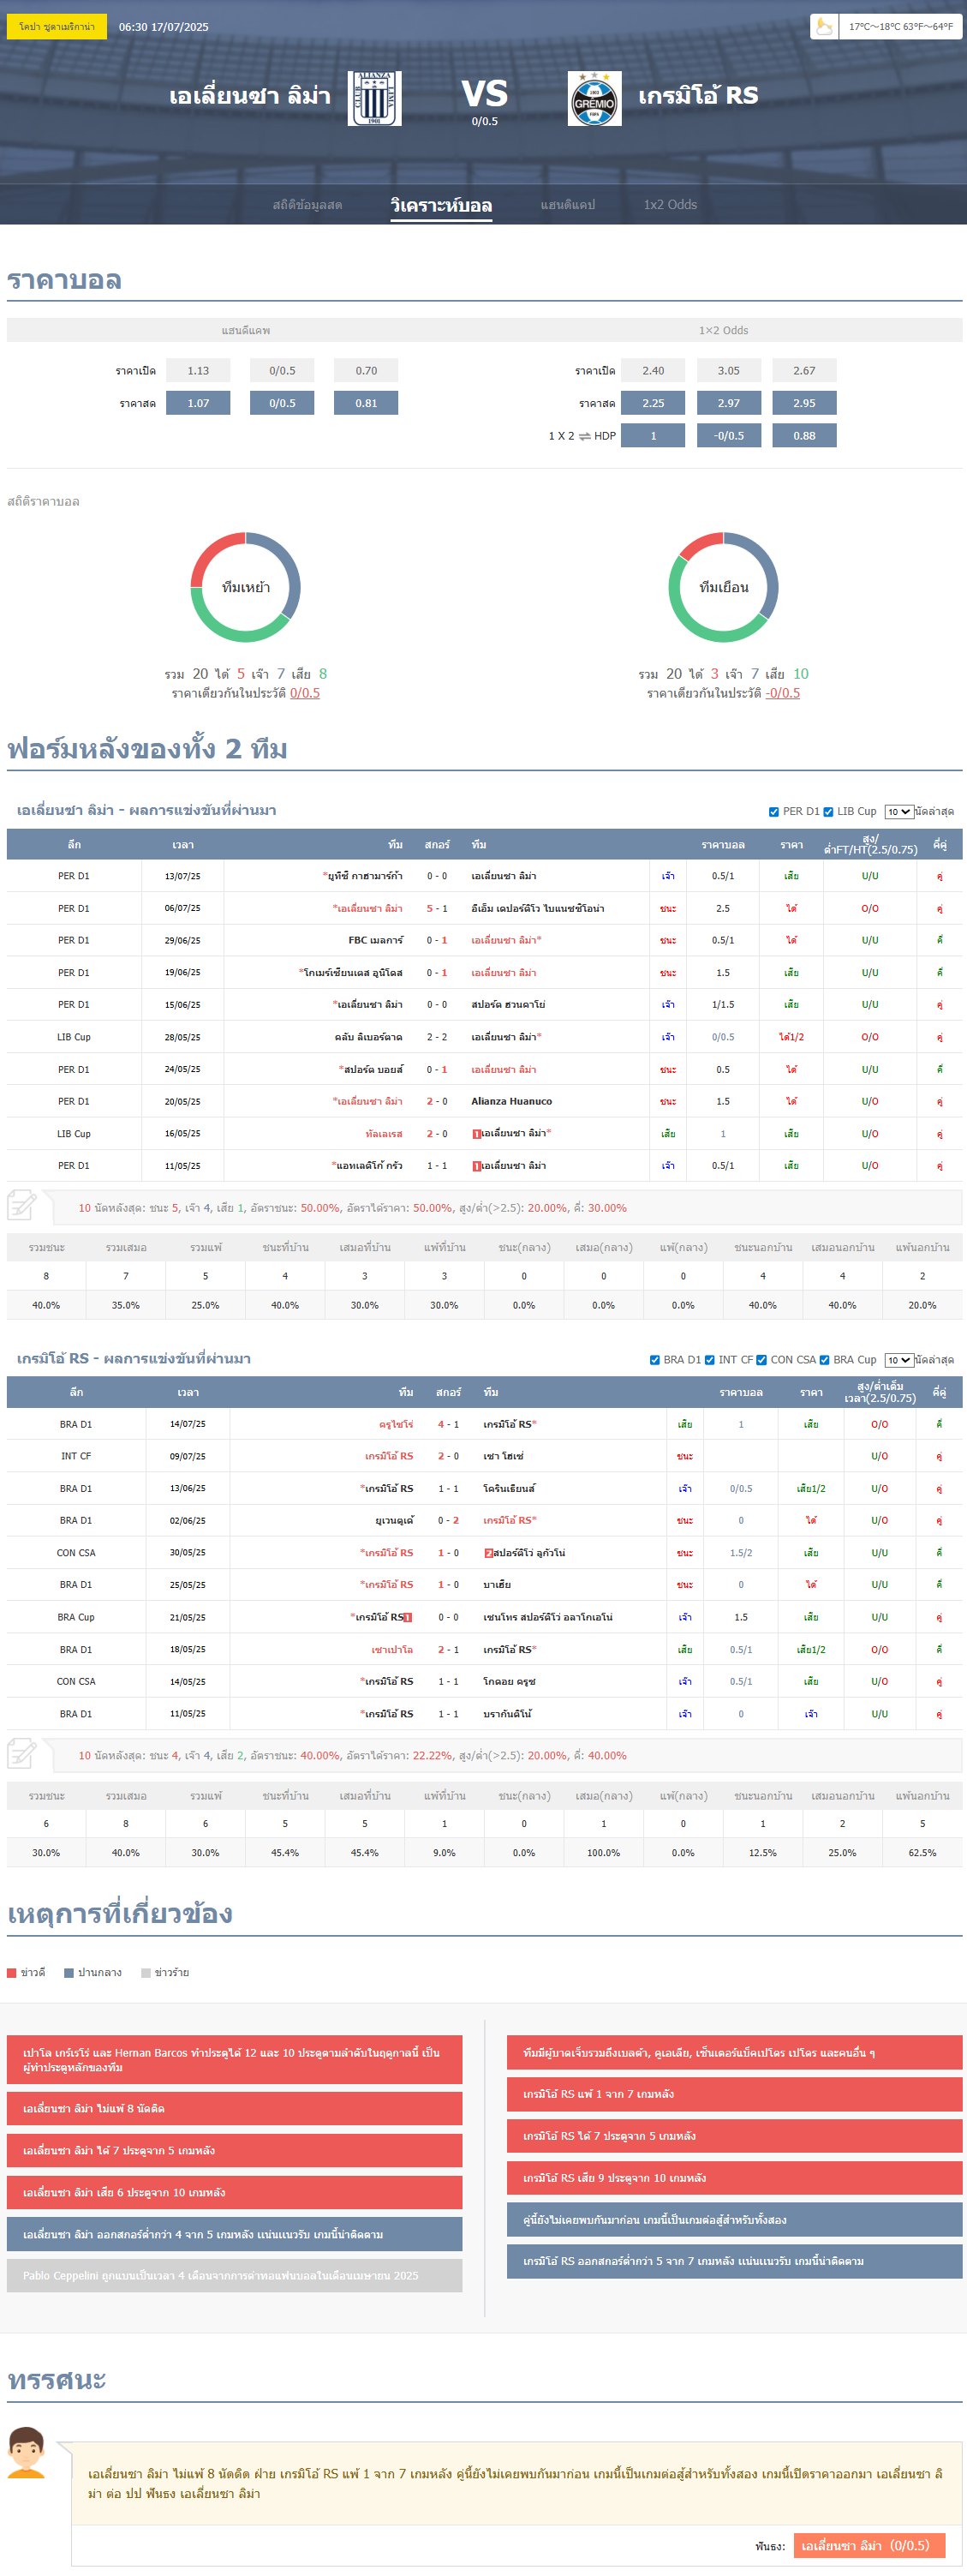Click 5 - 1 score on 06/07/25
The image size is (967, 2576).
pos(437,908)
